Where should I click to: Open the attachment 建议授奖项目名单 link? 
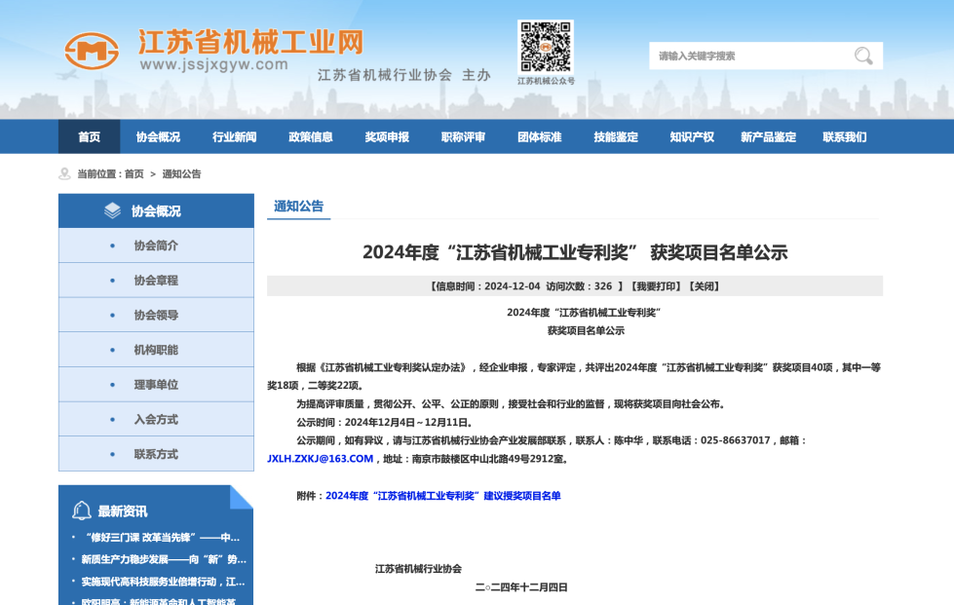(442, 496)
